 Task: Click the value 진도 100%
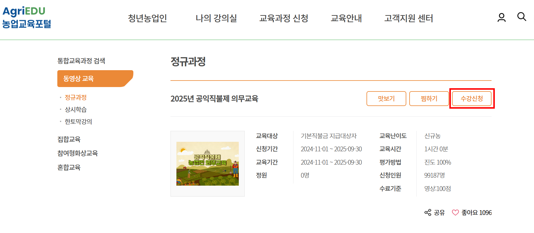tap(438, 162)
